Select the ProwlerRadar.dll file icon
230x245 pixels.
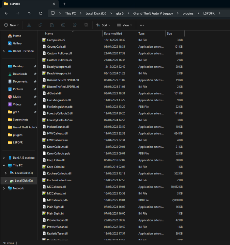(44, 220)
